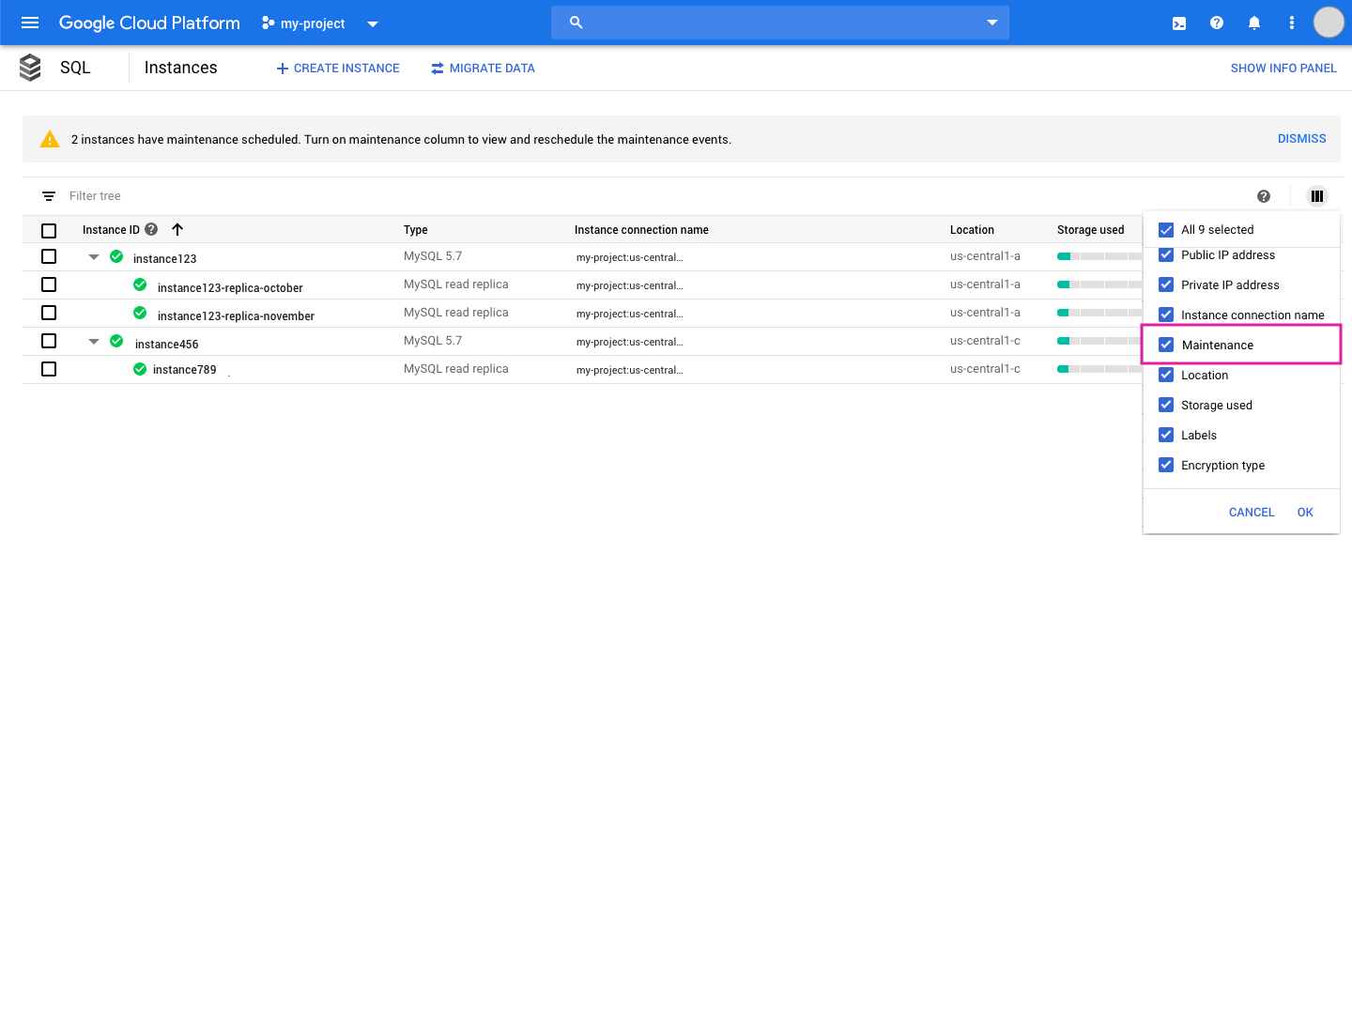Toggle Location column checkbox

tap(1166, 375)
